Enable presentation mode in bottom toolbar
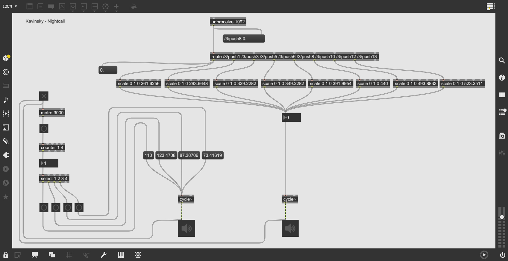The height and width of the screenshot is (261, 508). (x=35, y=255)
